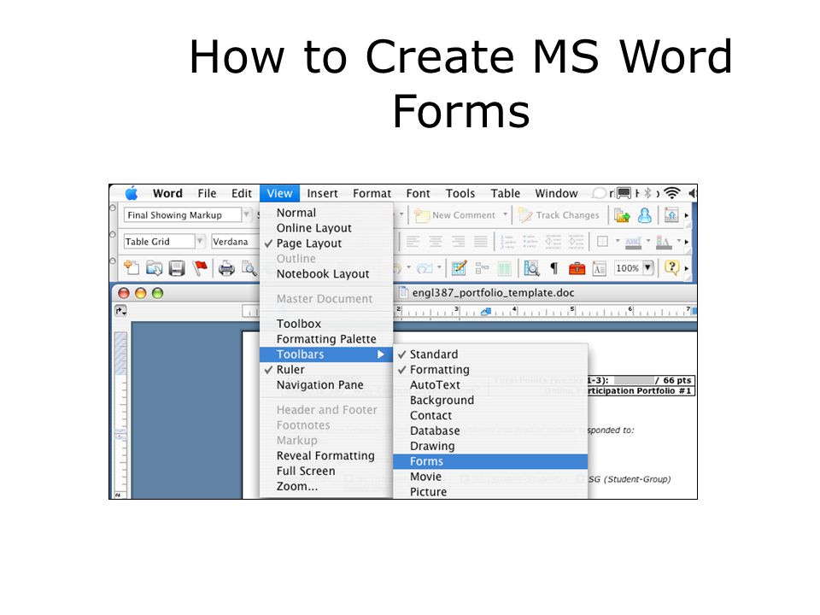Click the Numbered list icon
The image size is (820, 615).
(x=507, y=241)
